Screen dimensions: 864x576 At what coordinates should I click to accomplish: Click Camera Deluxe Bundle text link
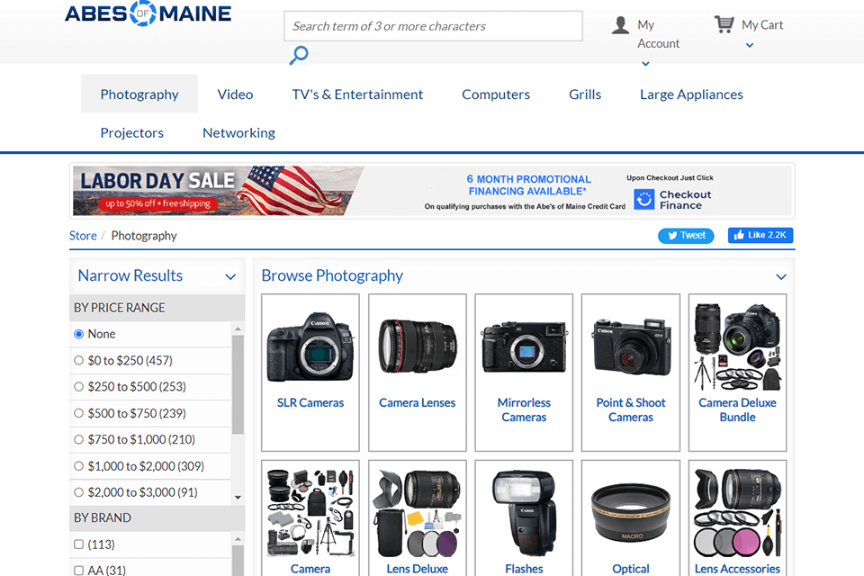[738, 410]
